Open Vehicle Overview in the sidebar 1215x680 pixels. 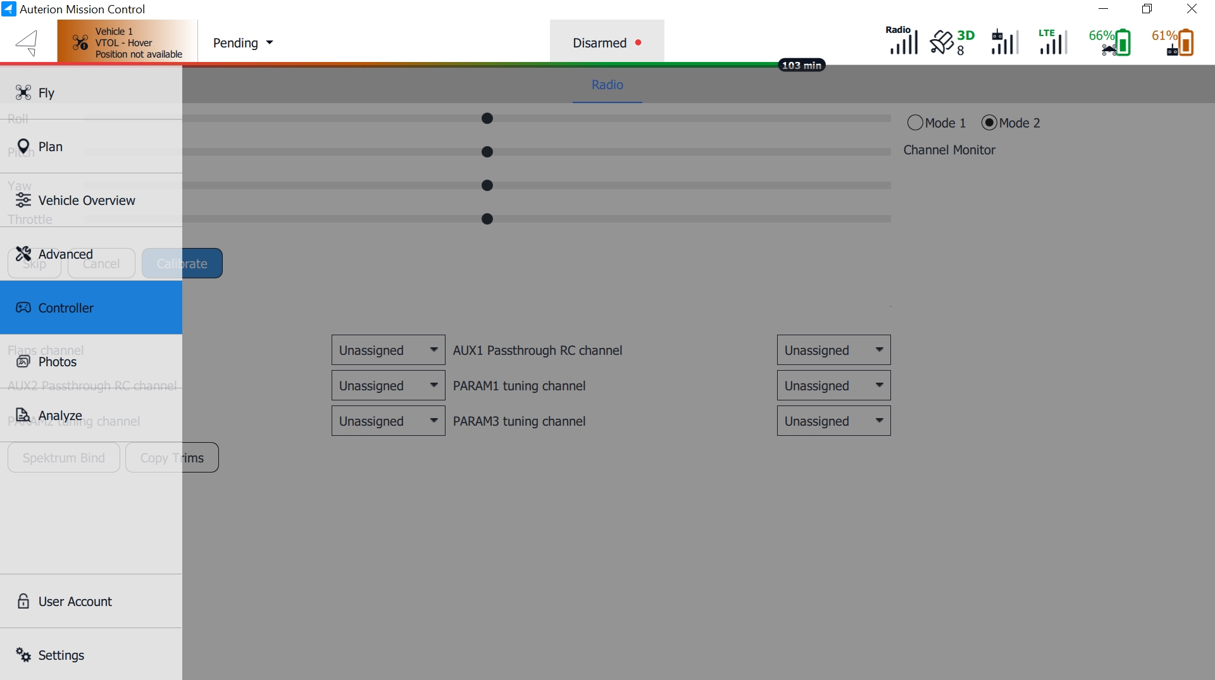87,201
